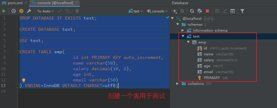Click the Database panel title
Viewport: 277px width, 108px height.
tap(180, 3)
